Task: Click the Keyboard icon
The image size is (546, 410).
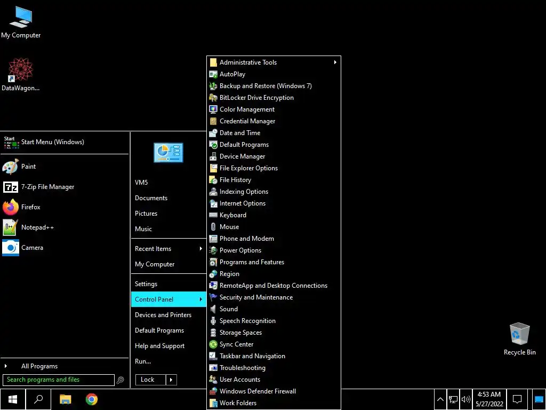Action: click(213, 215)
